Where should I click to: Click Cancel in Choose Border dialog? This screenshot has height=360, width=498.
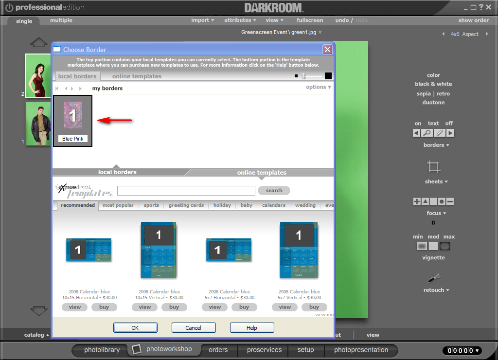(x=193, y=327)
